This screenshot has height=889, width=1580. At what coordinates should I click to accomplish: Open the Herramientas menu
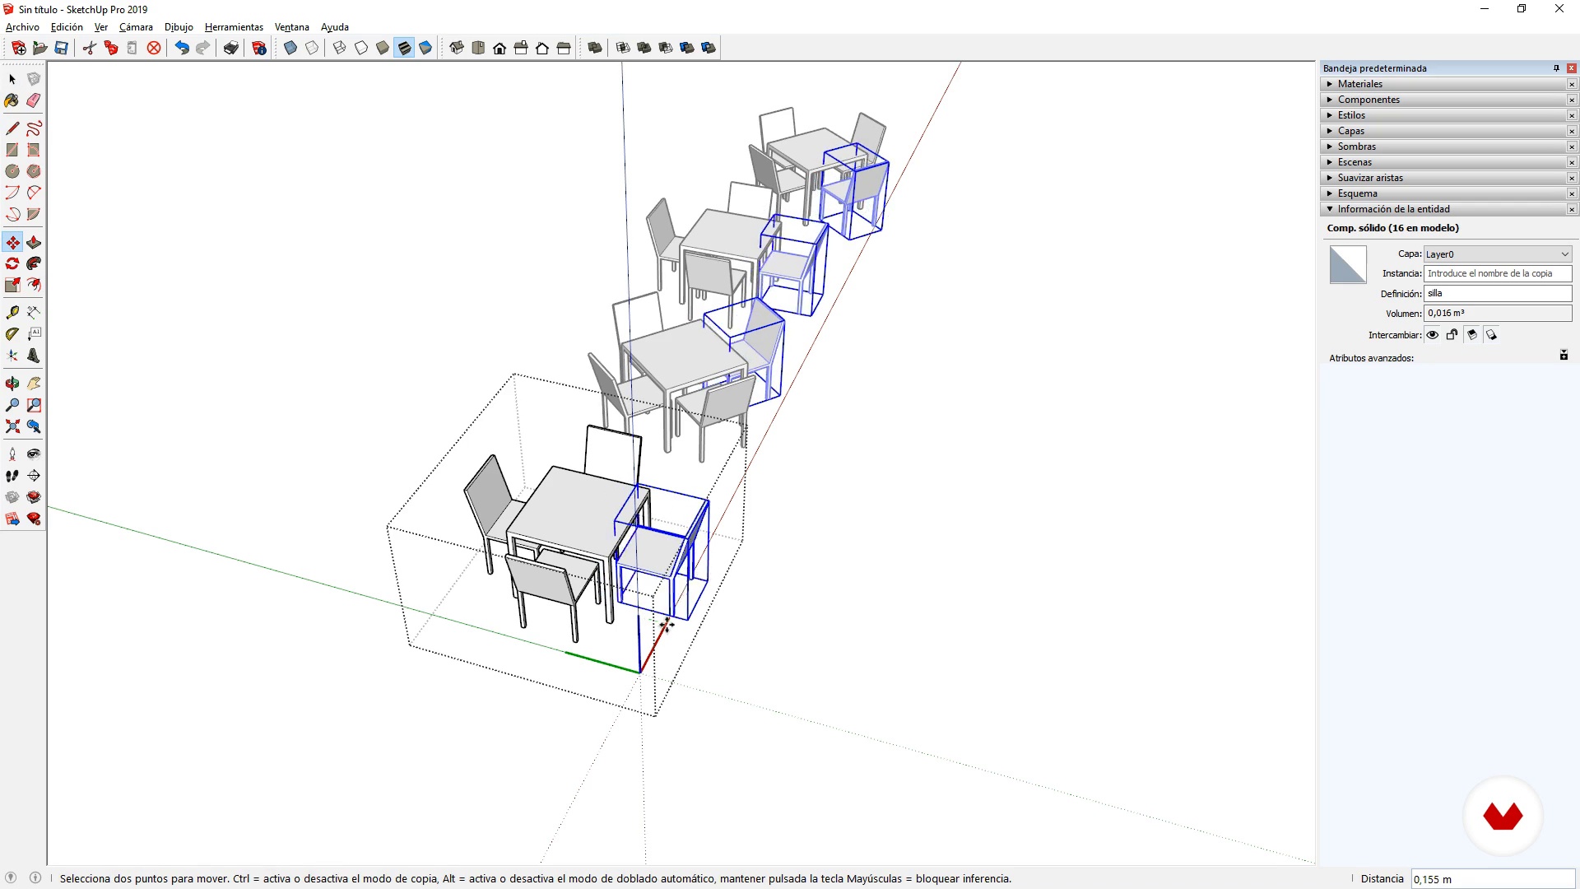[x=234, y=27]
